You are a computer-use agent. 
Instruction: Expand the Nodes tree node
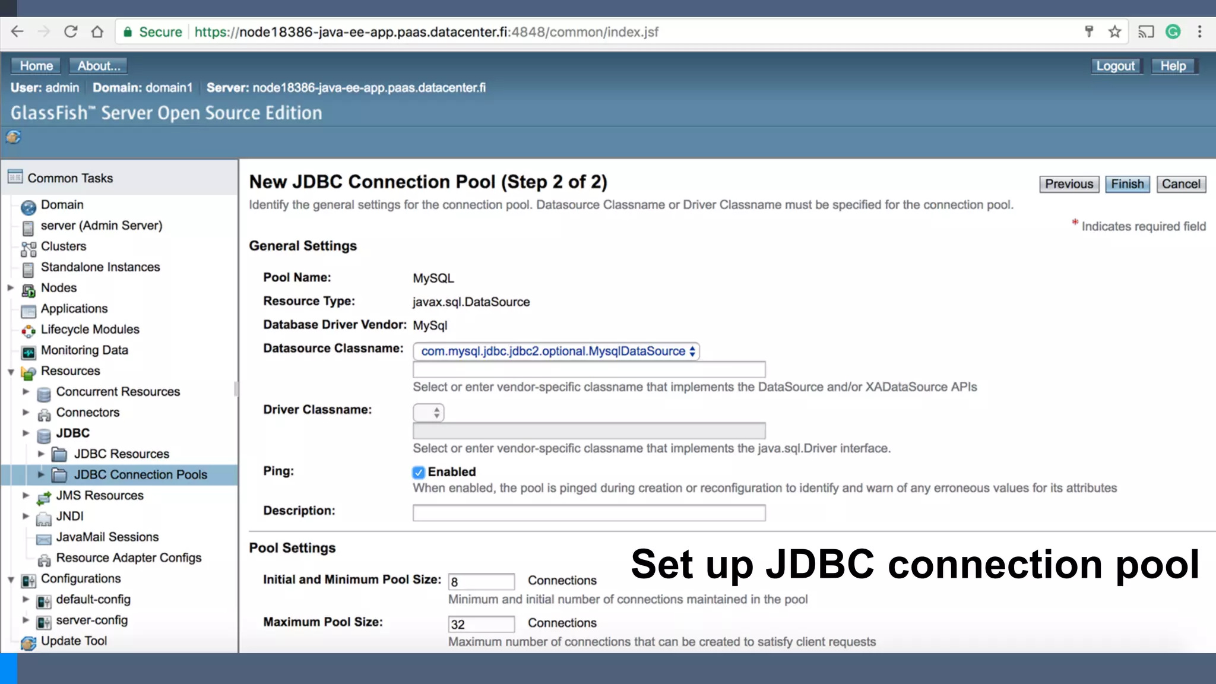[10, 288]
